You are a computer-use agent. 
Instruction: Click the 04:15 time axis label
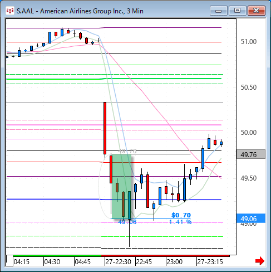click(22, 262)
